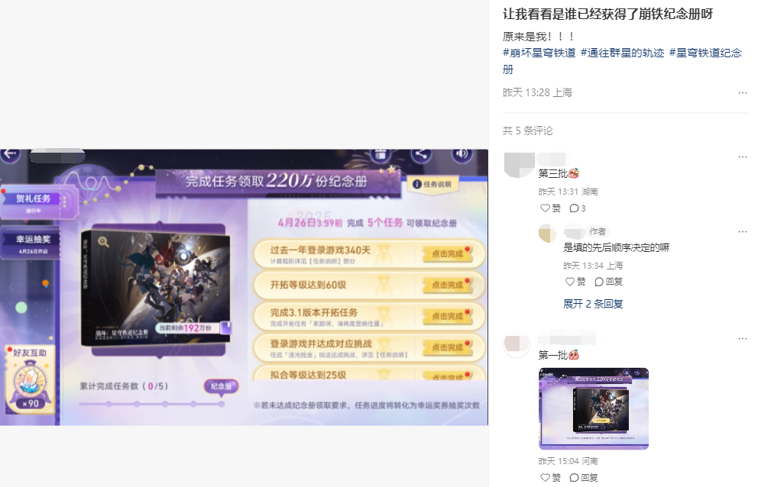Open more options on the 第三批 comment

[742, 156]
